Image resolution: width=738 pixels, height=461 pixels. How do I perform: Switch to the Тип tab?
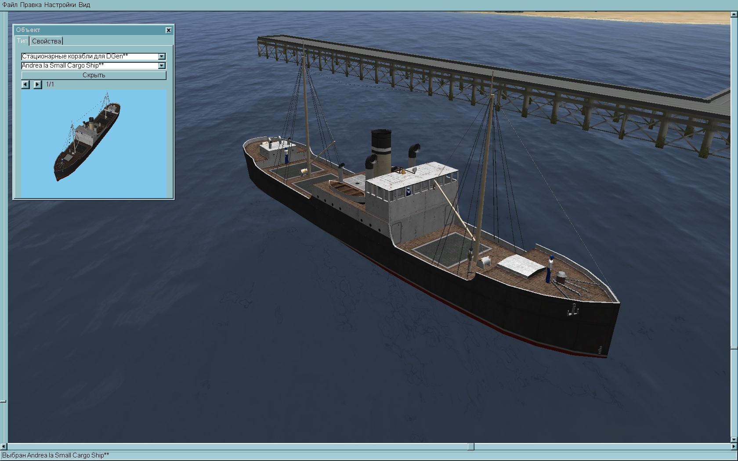[22, 41]
